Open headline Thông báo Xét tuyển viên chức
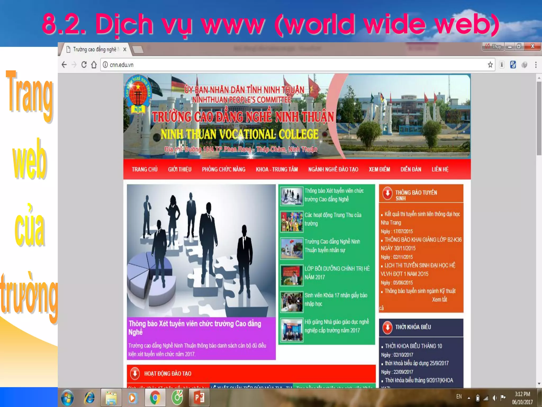The image size is (542, 407). [195, 328]
